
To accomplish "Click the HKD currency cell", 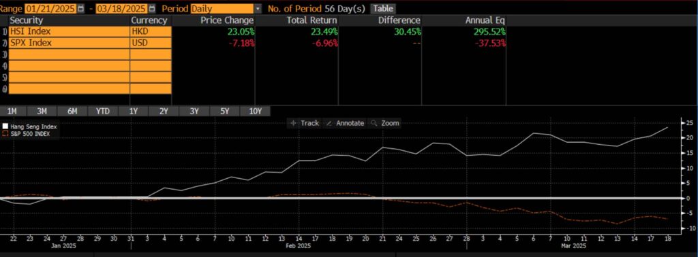I will [151, 31].
